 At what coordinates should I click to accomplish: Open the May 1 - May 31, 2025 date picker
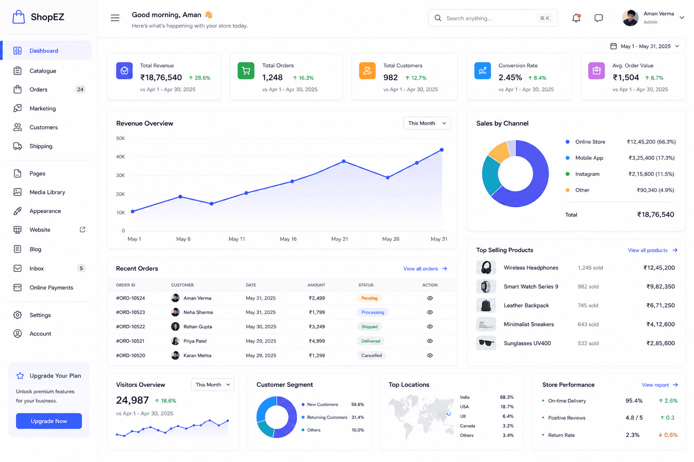[x=644, y=46]
